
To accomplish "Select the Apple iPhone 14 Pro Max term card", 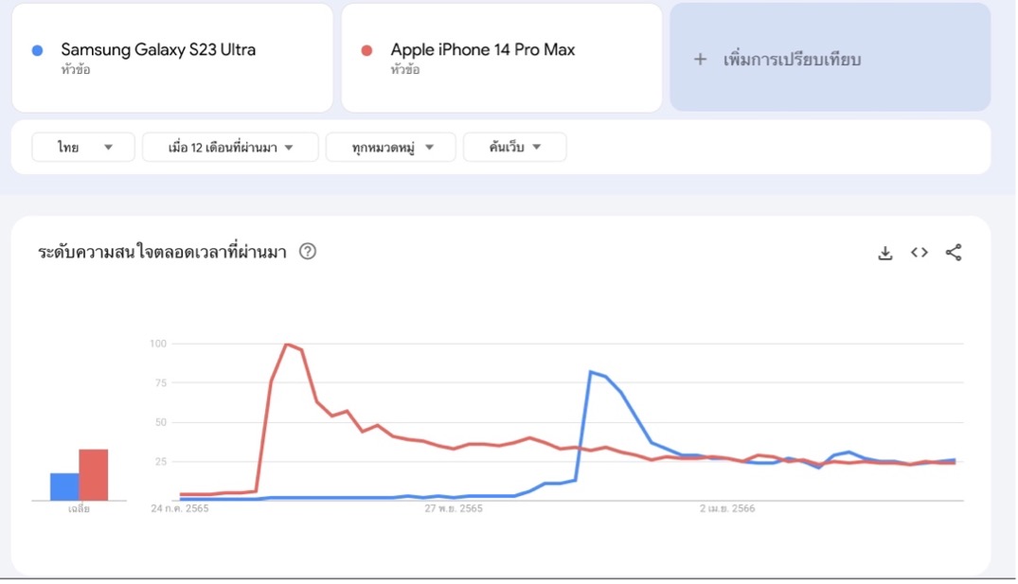I will point(502,58).
